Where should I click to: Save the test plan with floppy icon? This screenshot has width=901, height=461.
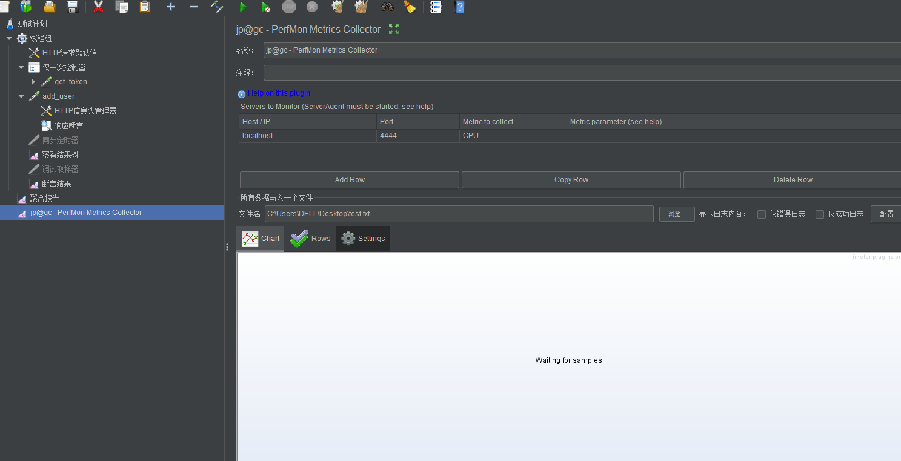pyautogui.click(x=73, y=7)
